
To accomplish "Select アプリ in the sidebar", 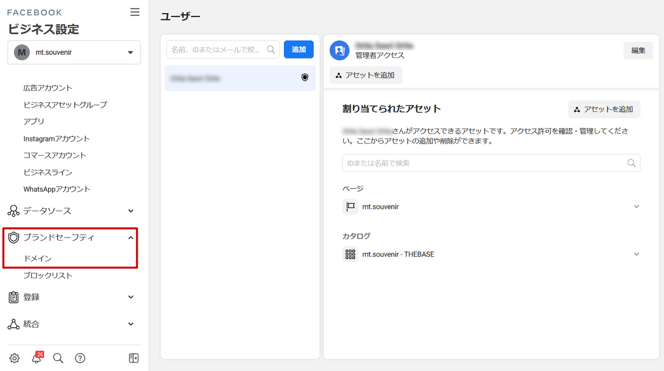I will (34, 121).
